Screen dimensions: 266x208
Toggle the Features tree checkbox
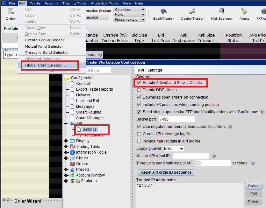coord(72,181)
